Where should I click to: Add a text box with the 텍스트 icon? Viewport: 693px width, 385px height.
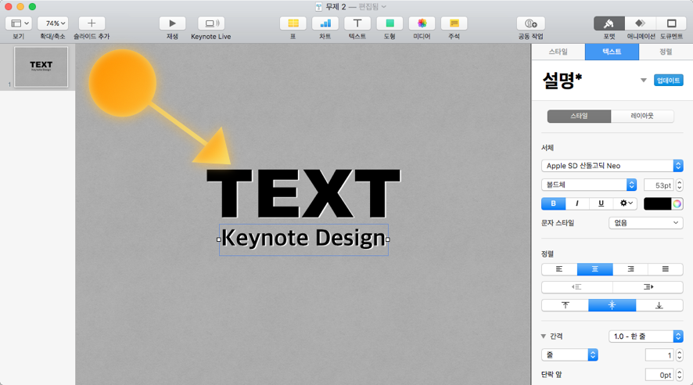[x=357, y=23]
